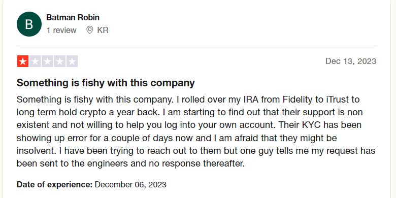The height and width of the screenshot is (198, 396).
Task: Click the location pin icon
Action: (90, 30)
